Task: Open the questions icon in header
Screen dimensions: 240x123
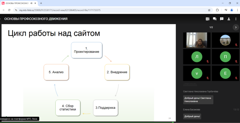Action: pos(222,19)
